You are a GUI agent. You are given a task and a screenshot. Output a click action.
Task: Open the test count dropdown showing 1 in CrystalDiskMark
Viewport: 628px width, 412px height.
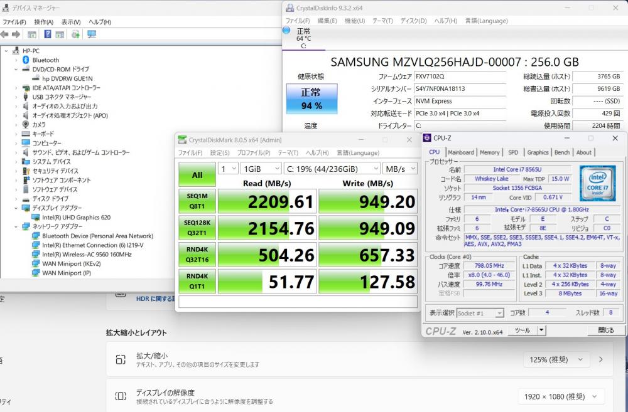click(x=229, y=169)
